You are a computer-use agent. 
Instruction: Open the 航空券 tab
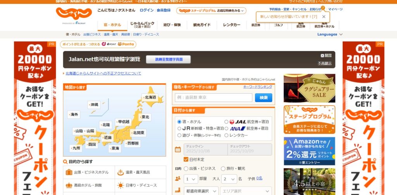click(256, 25)
